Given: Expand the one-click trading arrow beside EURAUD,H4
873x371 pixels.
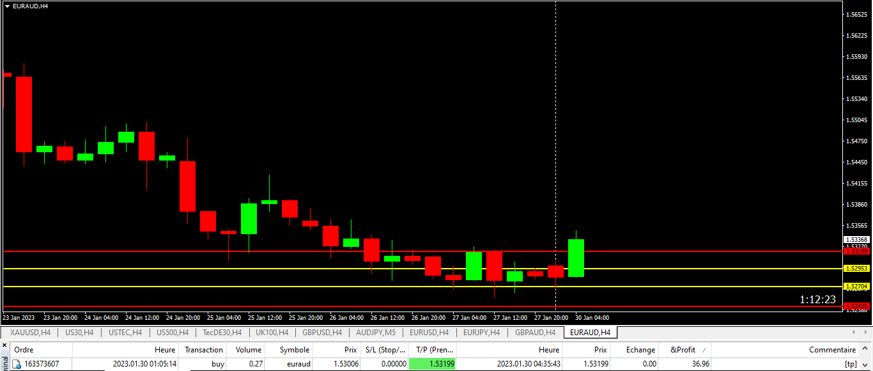Looking at the screenshot, I should 7,6.
